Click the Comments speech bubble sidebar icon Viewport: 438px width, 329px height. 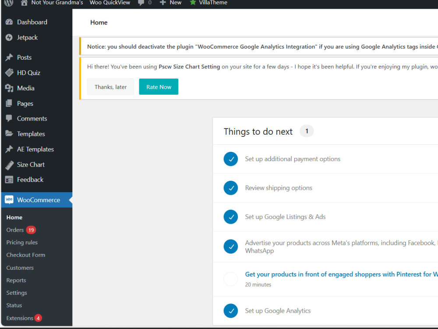tap(9, 118)
